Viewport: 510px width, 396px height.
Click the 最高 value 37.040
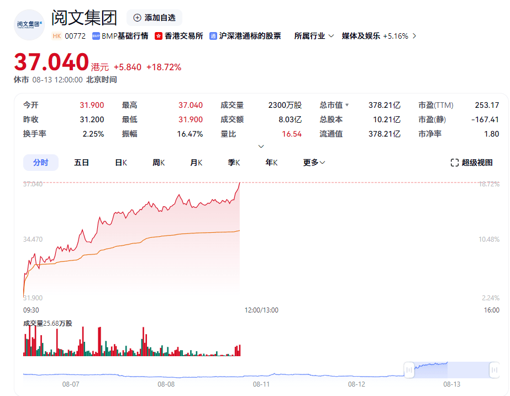190,105
